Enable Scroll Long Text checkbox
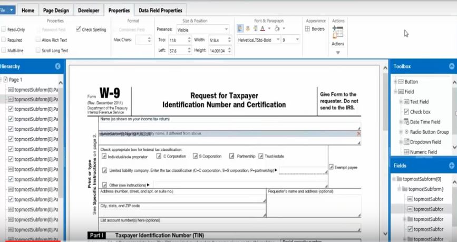Screen dimensions: 457x242 38,50
